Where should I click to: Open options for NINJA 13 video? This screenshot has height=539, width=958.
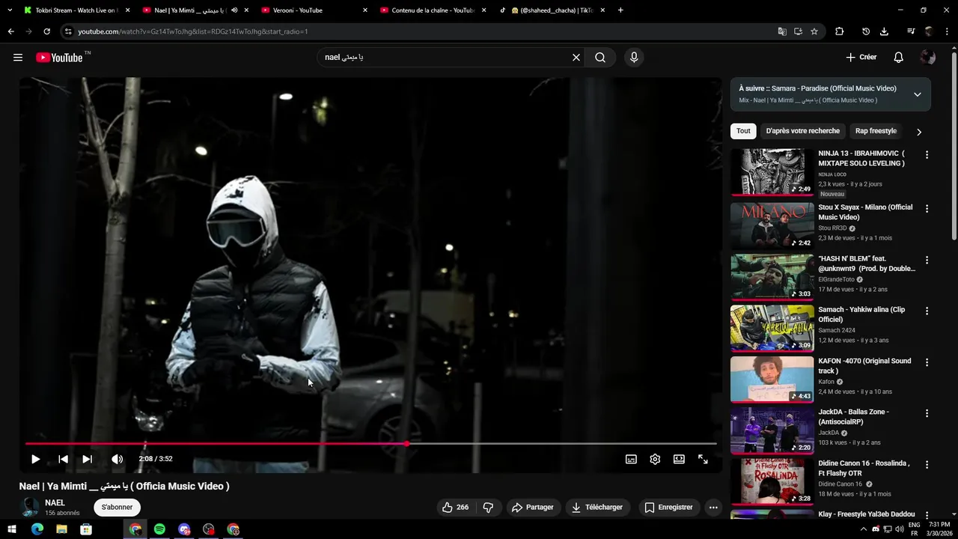pyautogui.click(x=927, y=155)
